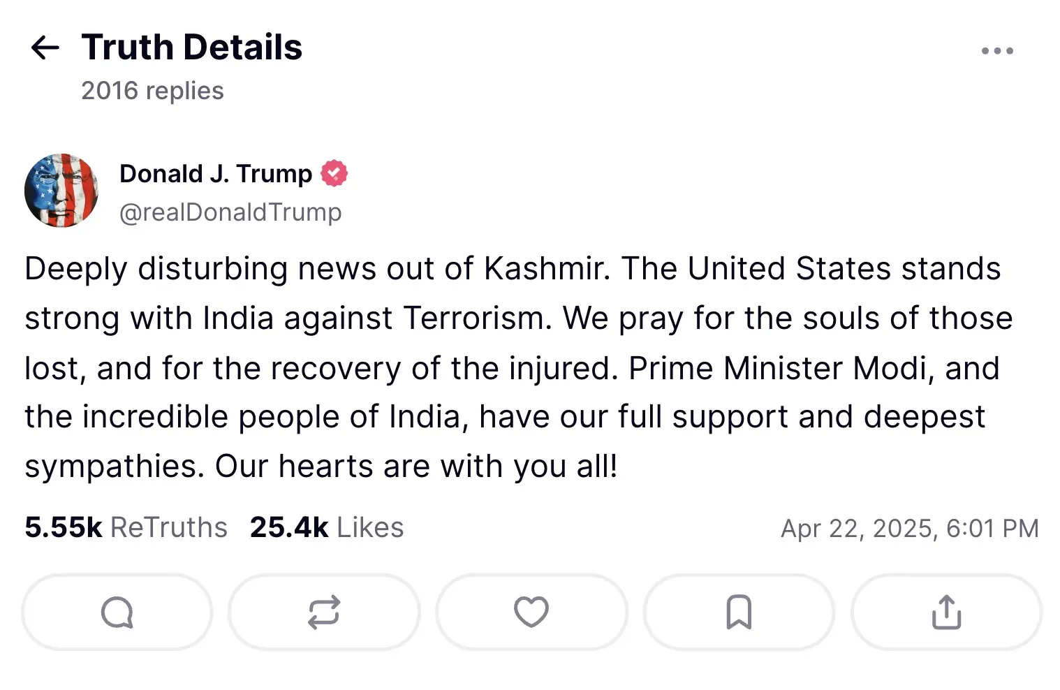Like the post with heart icon

(531, 612)
